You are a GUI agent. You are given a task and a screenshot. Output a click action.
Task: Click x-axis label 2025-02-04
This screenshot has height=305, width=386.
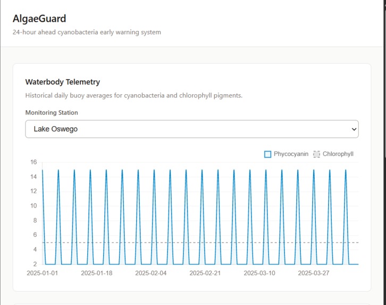coord(150,273)
